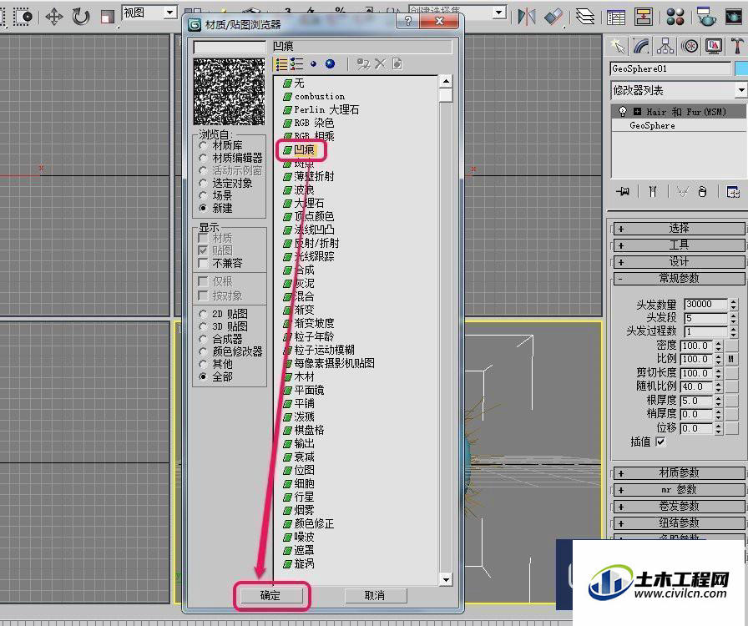Select the 棋盘格 map in list
This screenshot has height=626, width=748.
coord(309,430)
